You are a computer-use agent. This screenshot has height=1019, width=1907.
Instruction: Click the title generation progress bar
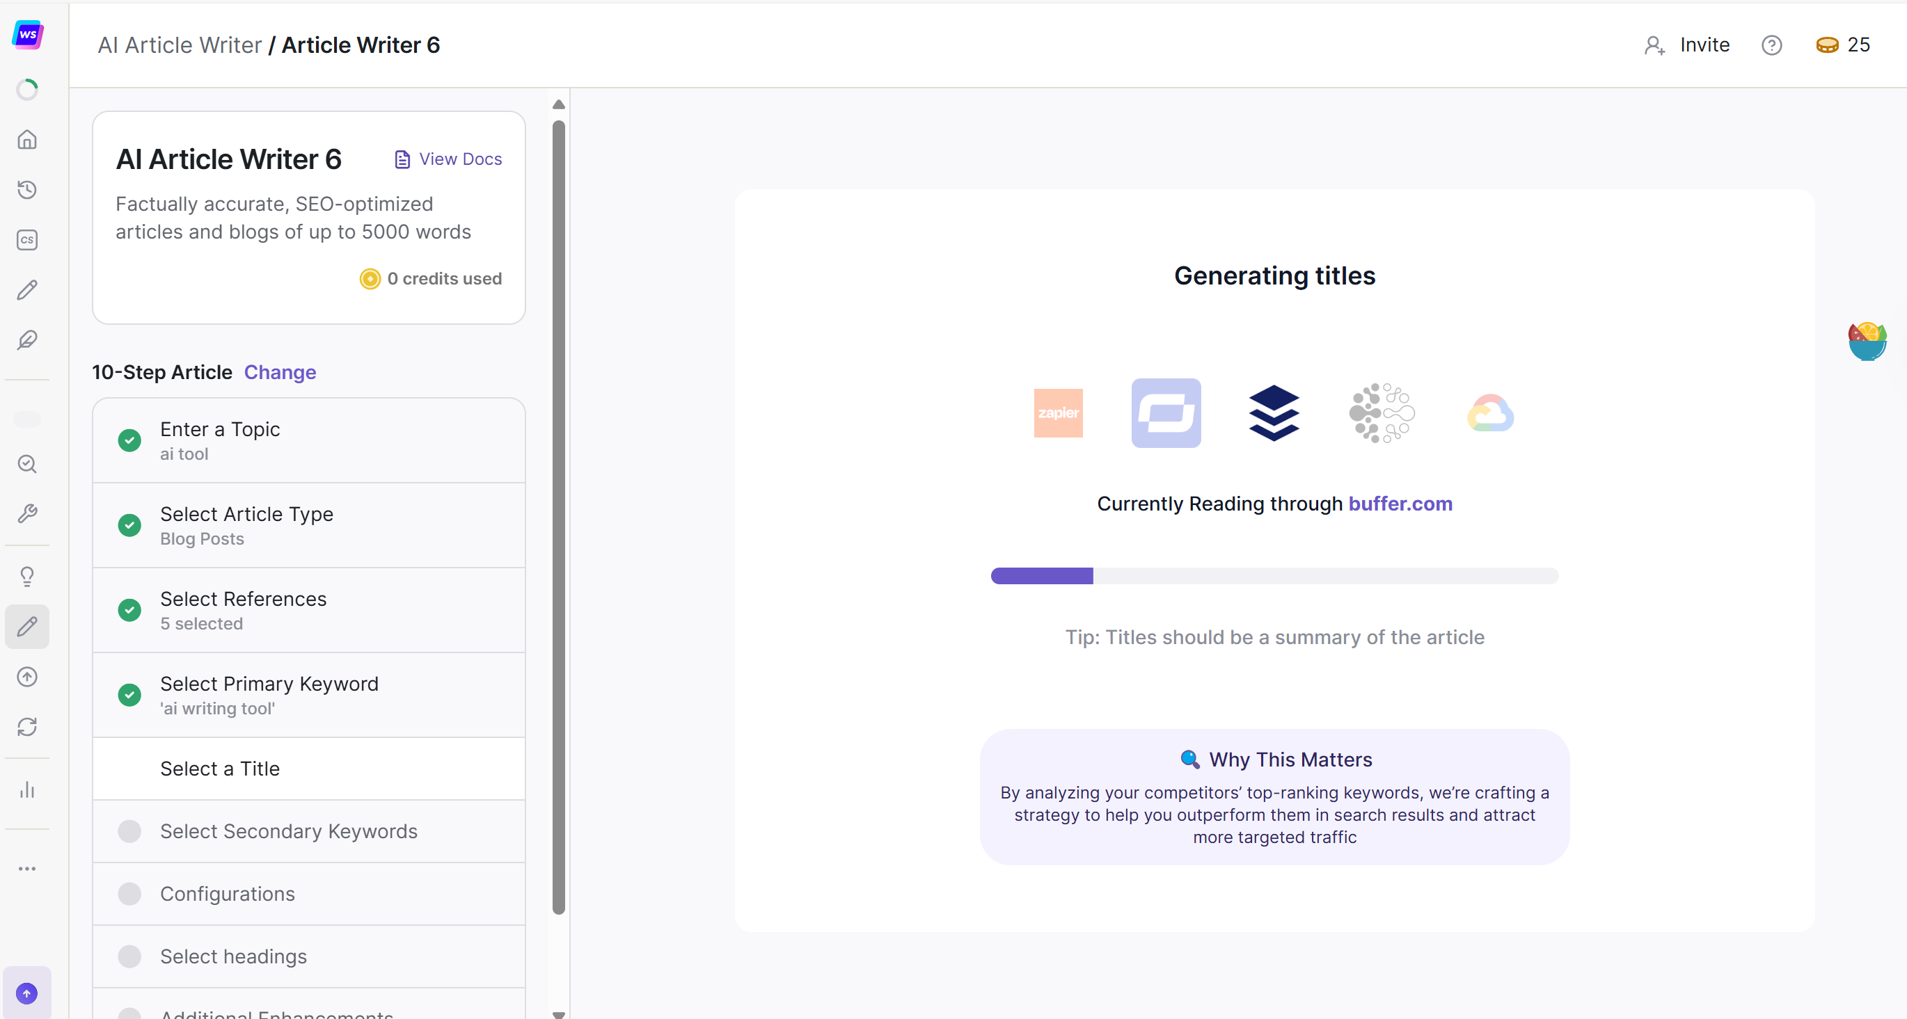point(1274,576)
